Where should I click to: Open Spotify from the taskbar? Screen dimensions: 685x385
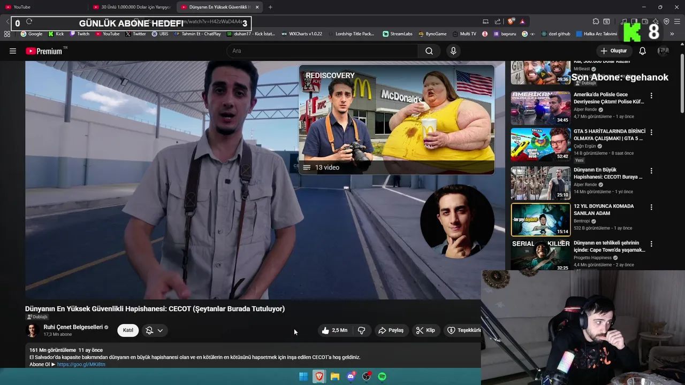(x=382, y=376)
